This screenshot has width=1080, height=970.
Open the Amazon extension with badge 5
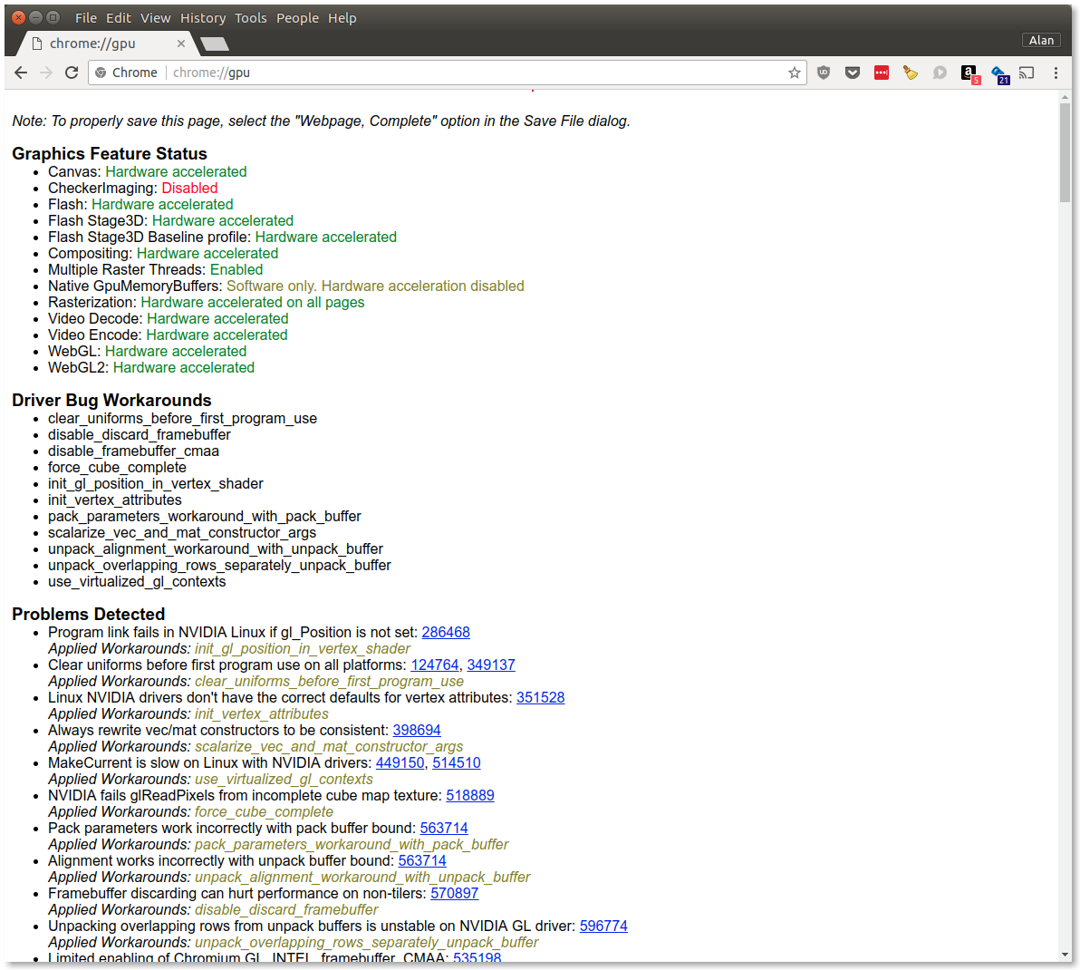(969, 73)
